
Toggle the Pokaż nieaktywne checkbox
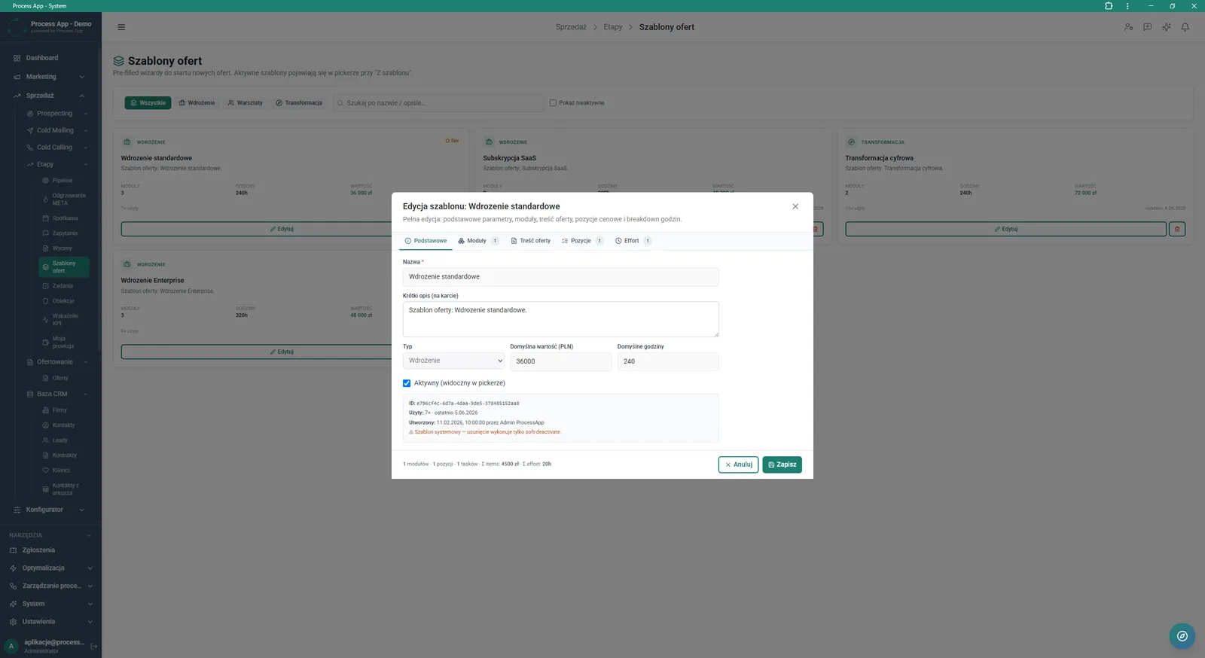tap(553, 103)
